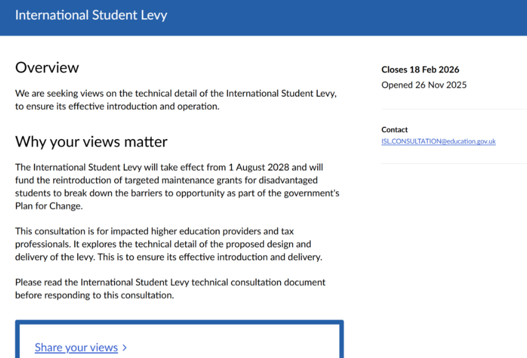Click the paragraph starting This consultation is for
Image resolution: width=527 pixels, height=358 pixels.
[169, 244]
